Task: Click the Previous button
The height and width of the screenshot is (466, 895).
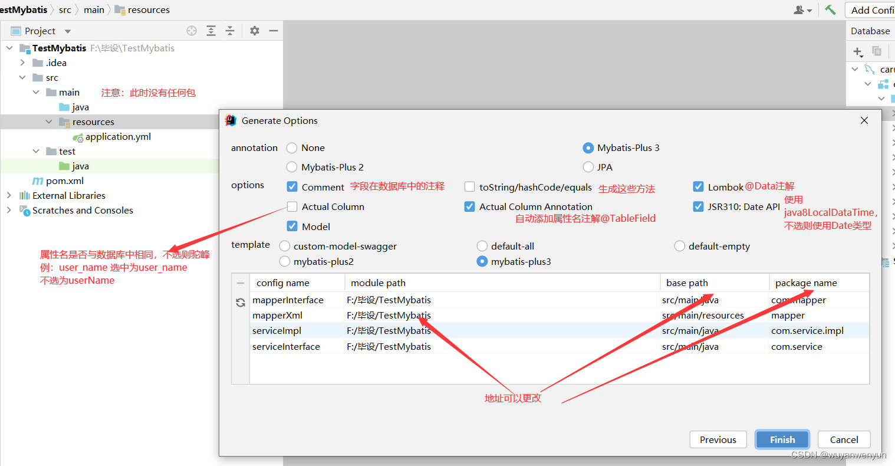Action: point(718,439)
